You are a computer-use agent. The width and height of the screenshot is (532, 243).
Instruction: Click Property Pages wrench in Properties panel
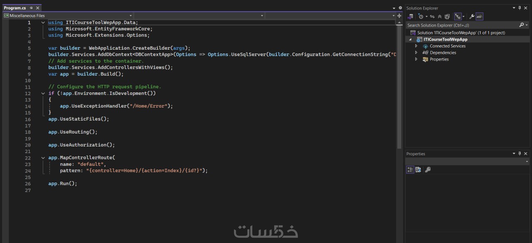(428, 170)
